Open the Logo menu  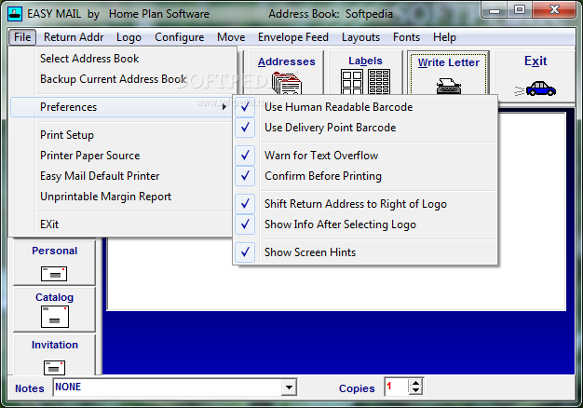pos(129,37)
